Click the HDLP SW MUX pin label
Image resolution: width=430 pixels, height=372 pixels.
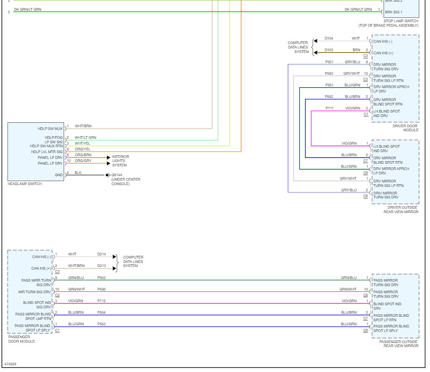pyautogui.click(x=50, y=129)
